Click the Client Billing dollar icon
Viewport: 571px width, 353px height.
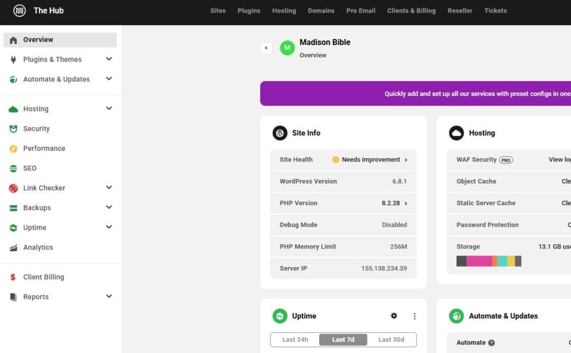13,277
